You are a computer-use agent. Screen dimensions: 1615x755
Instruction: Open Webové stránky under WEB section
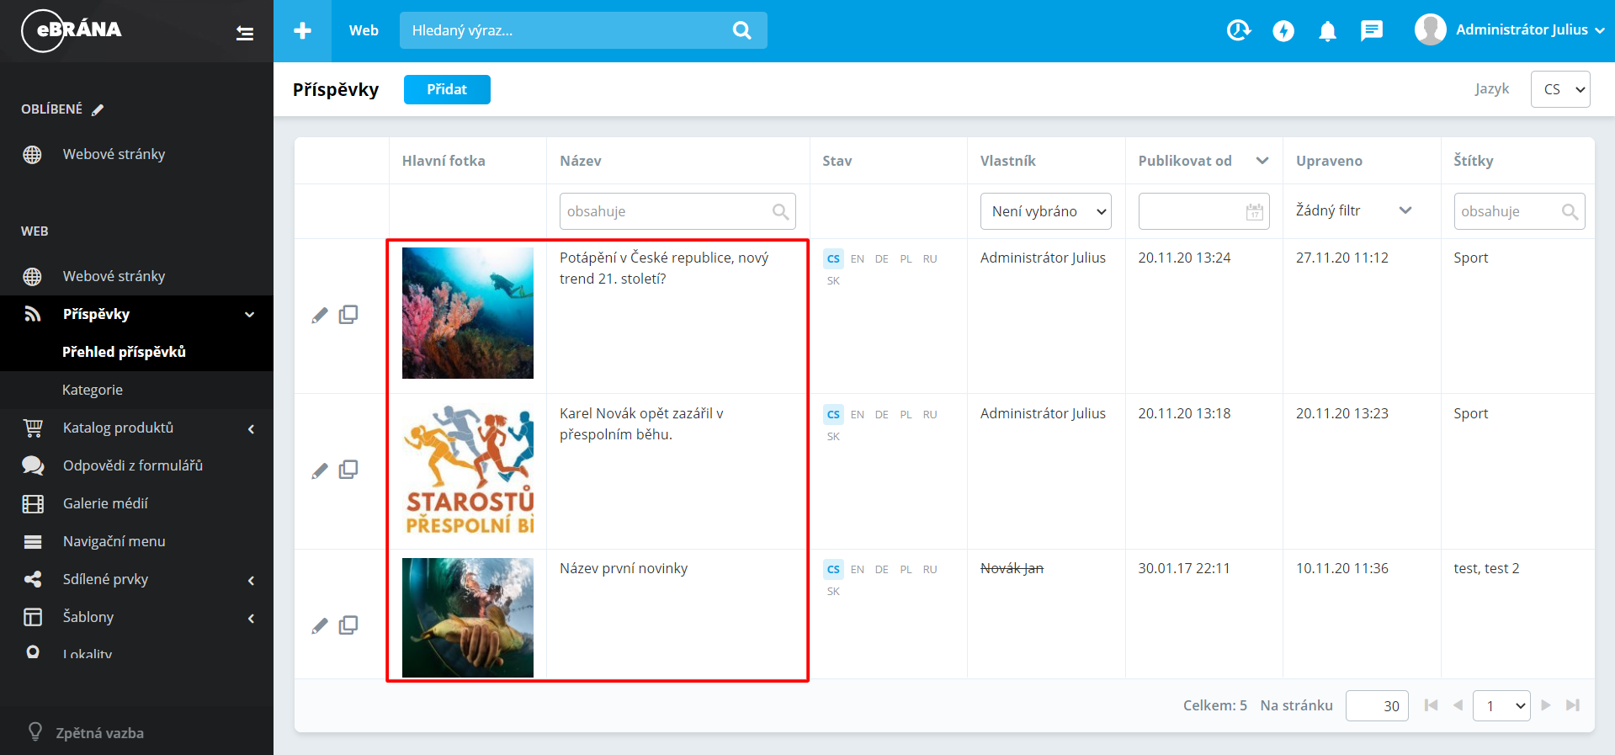tap(114, 277)
